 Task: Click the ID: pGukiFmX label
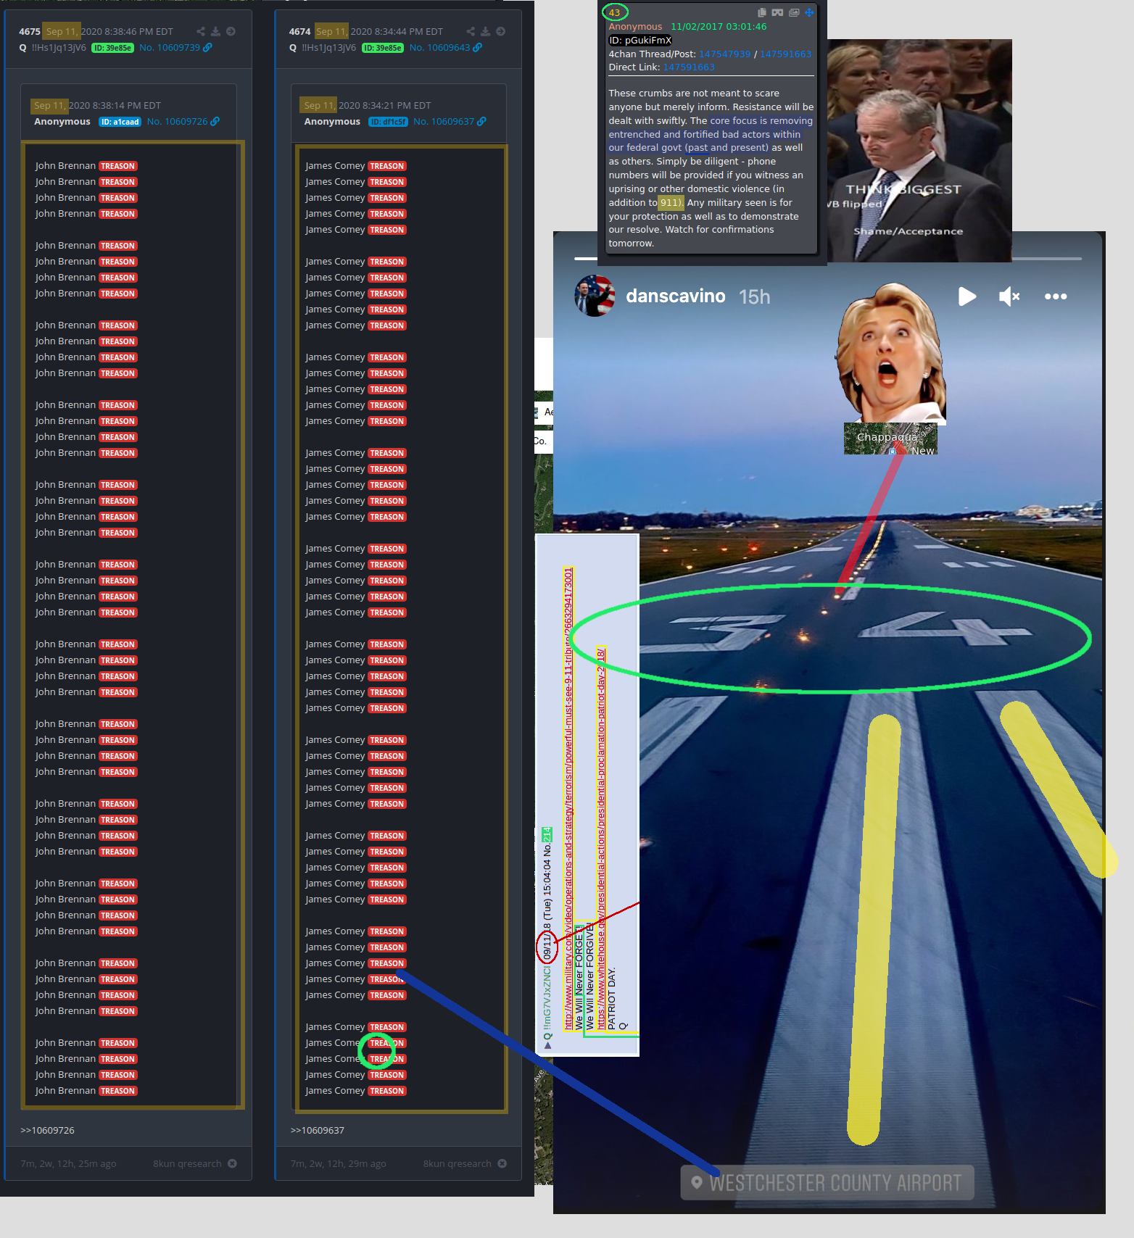click(640, 41)
